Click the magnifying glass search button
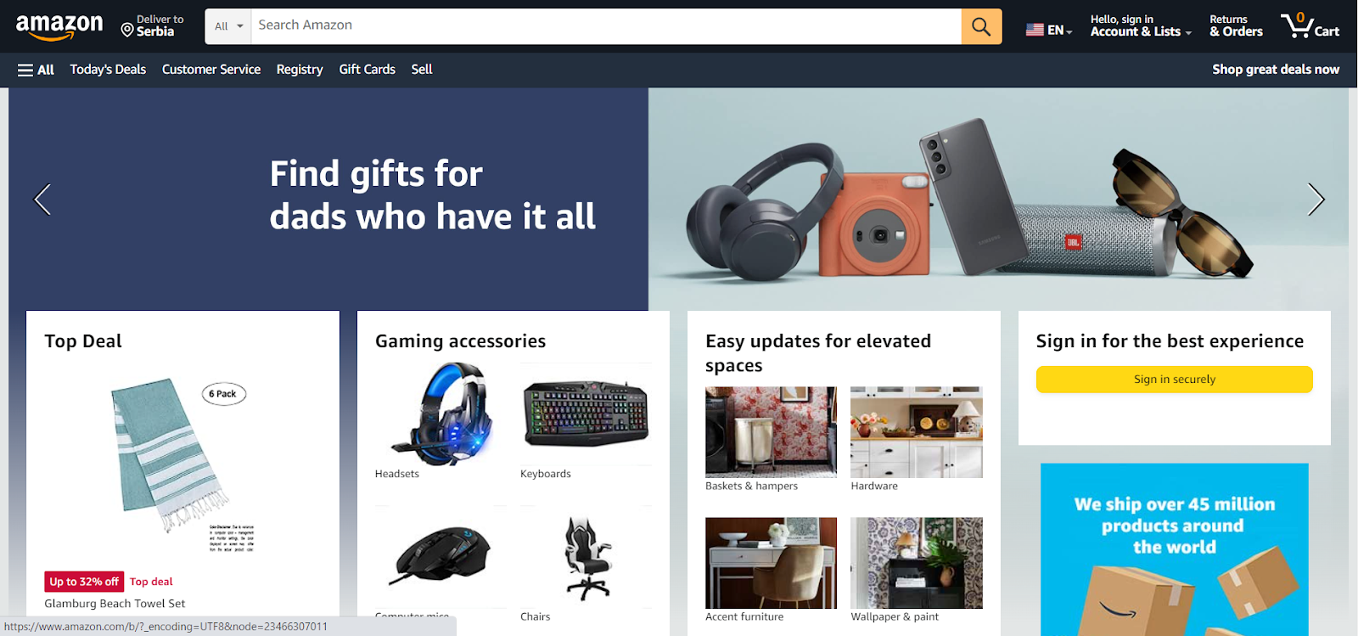This screenshot has width=1358, height=636. [x=981, y=26]
